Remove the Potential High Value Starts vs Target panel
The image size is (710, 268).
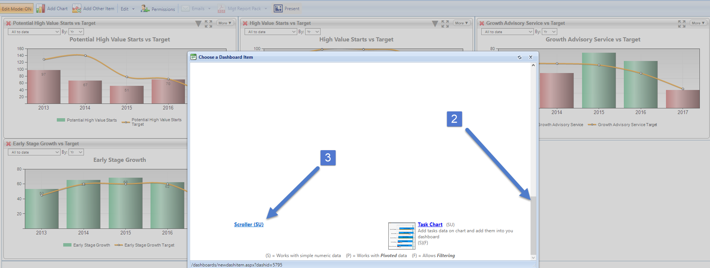[x=8, y=23]
